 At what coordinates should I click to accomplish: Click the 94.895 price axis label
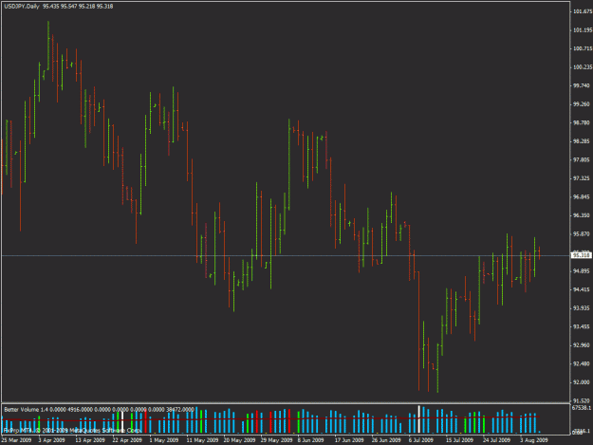(582, 271)
